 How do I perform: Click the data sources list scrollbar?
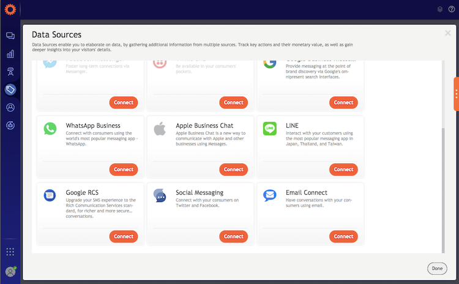443,190
